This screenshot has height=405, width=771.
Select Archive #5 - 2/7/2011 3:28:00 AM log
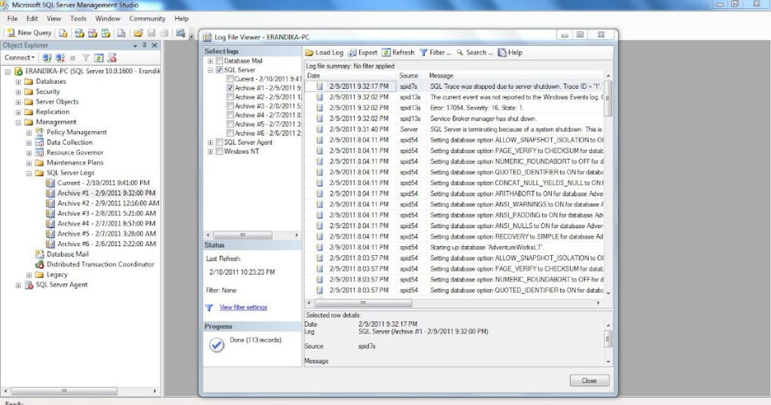(x=107, y=234)
